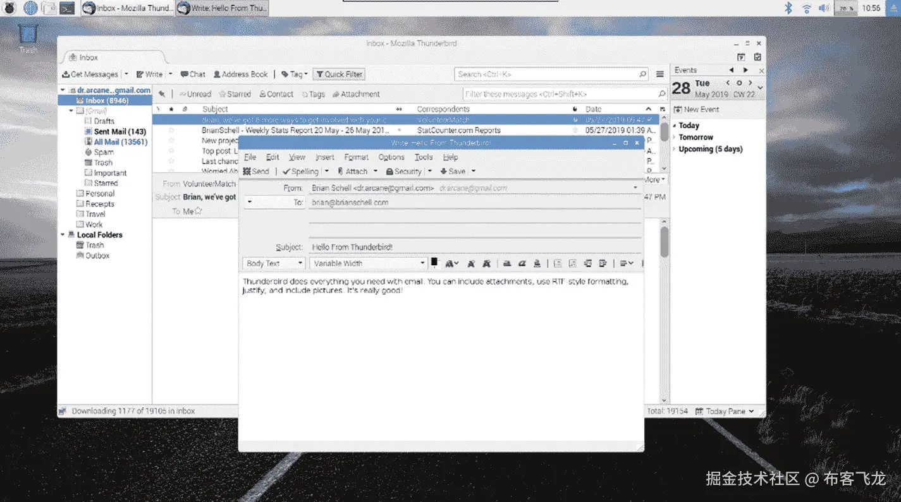Screen dimensions: 901x502
Task: Open the web browser globe in taskbar
Action: point(30,8)
